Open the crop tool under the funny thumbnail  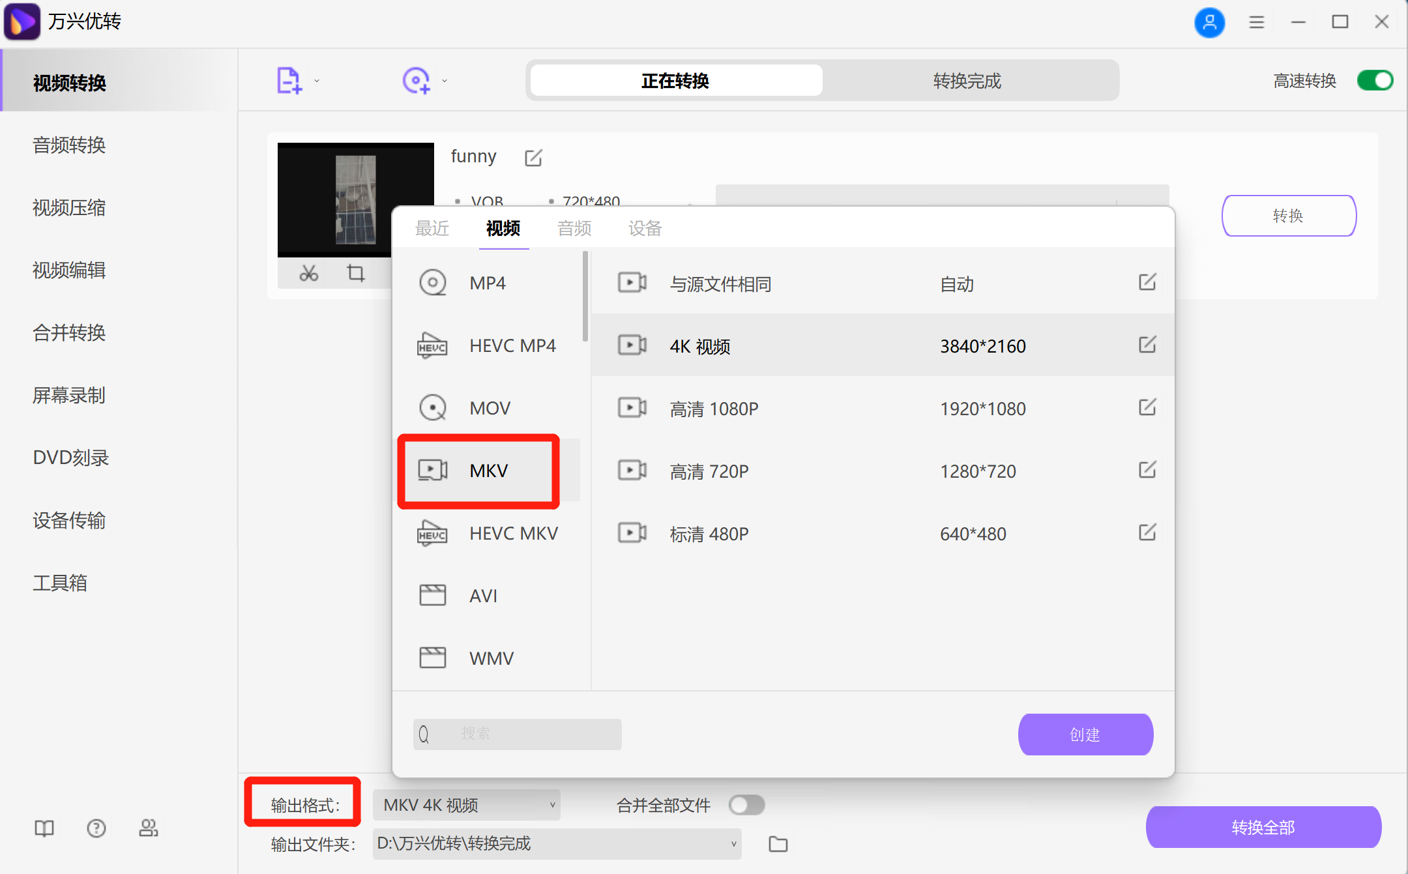point(355,273)
